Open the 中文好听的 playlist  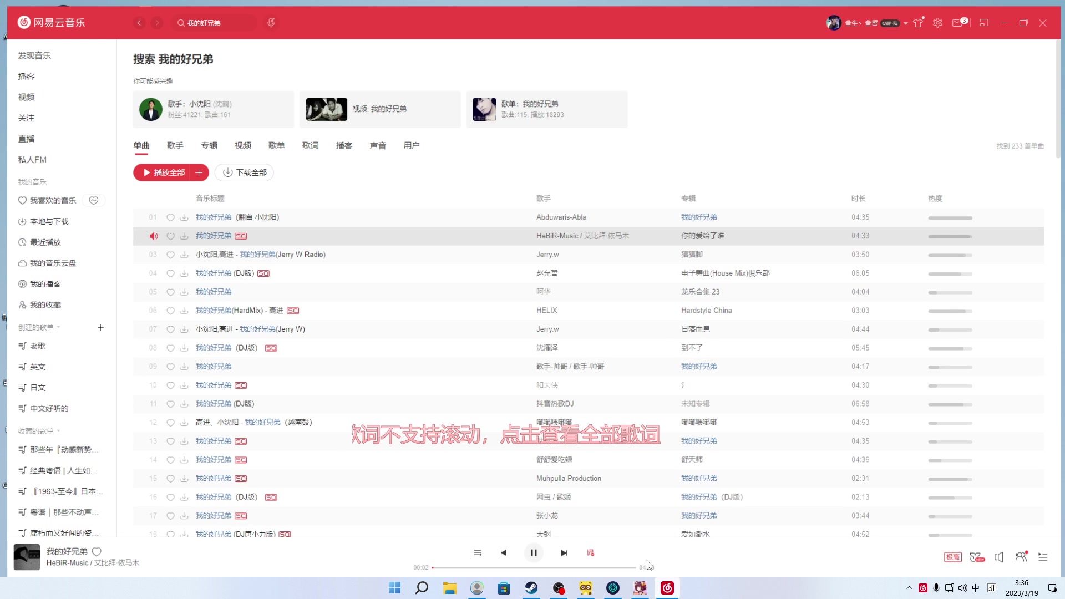[49, 409]
